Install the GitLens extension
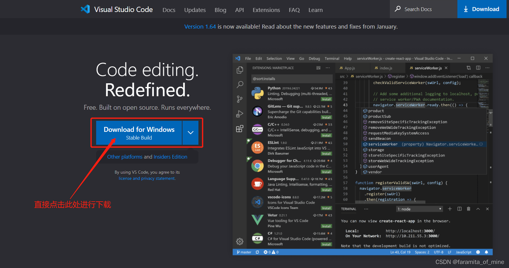 pos(327,117)
